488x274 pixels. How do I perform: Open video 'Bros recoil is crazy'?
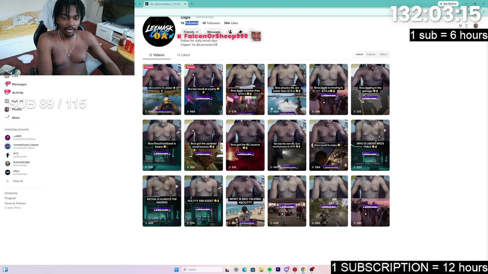pyautogui.click(x=329, y=145)
